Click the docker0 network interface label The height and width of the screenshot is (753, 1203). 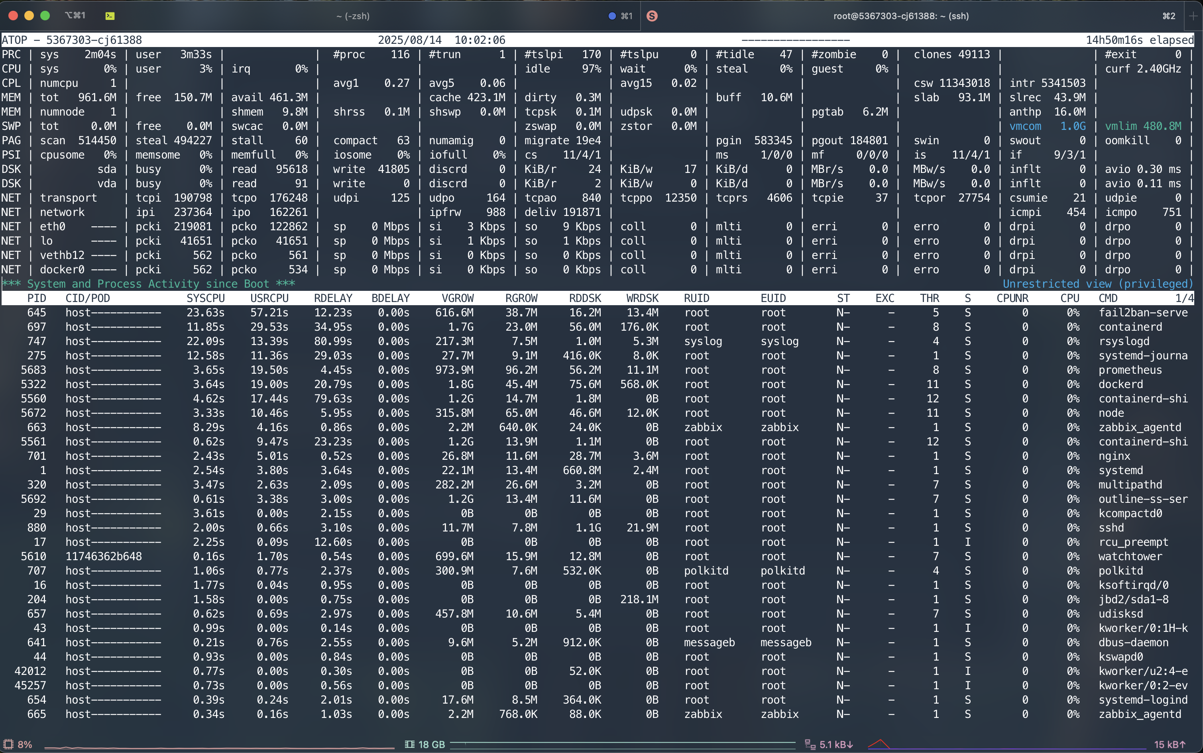click(62, 269)
